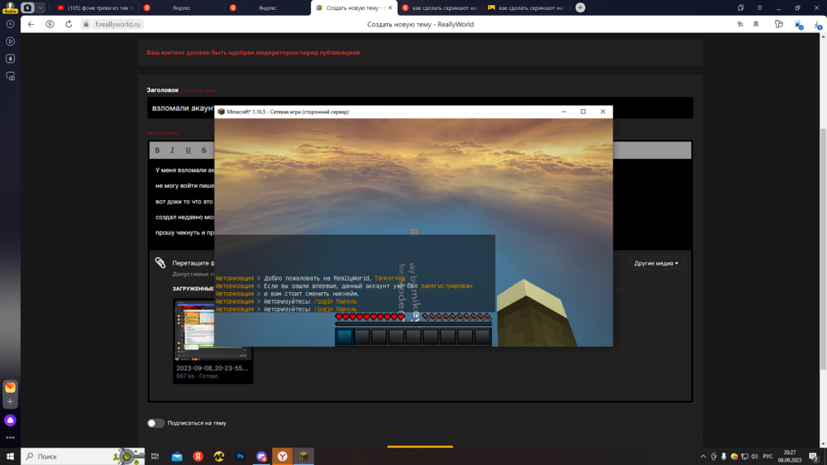Click '/login Пароль' text in Minecraft chat
This screenshot has height=465, width=827.
point(335,301)
